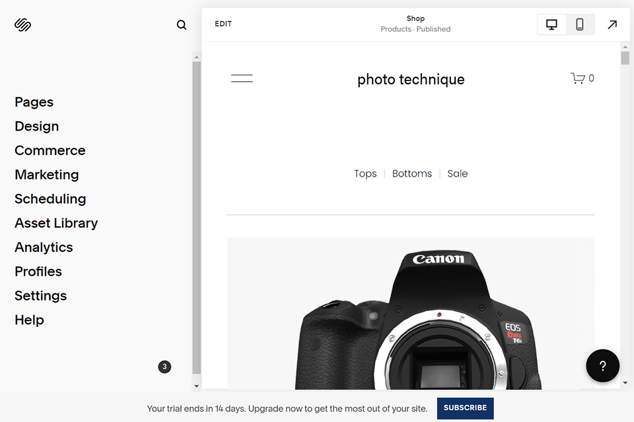Screen dimensions: 634x422
Task: Open the Asset Library menu
Action: coord(56,224)
